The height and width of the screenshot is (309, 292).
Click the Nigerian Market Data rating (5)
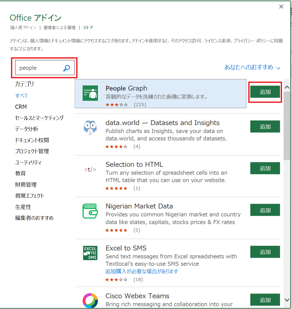[x=123, y=230]
